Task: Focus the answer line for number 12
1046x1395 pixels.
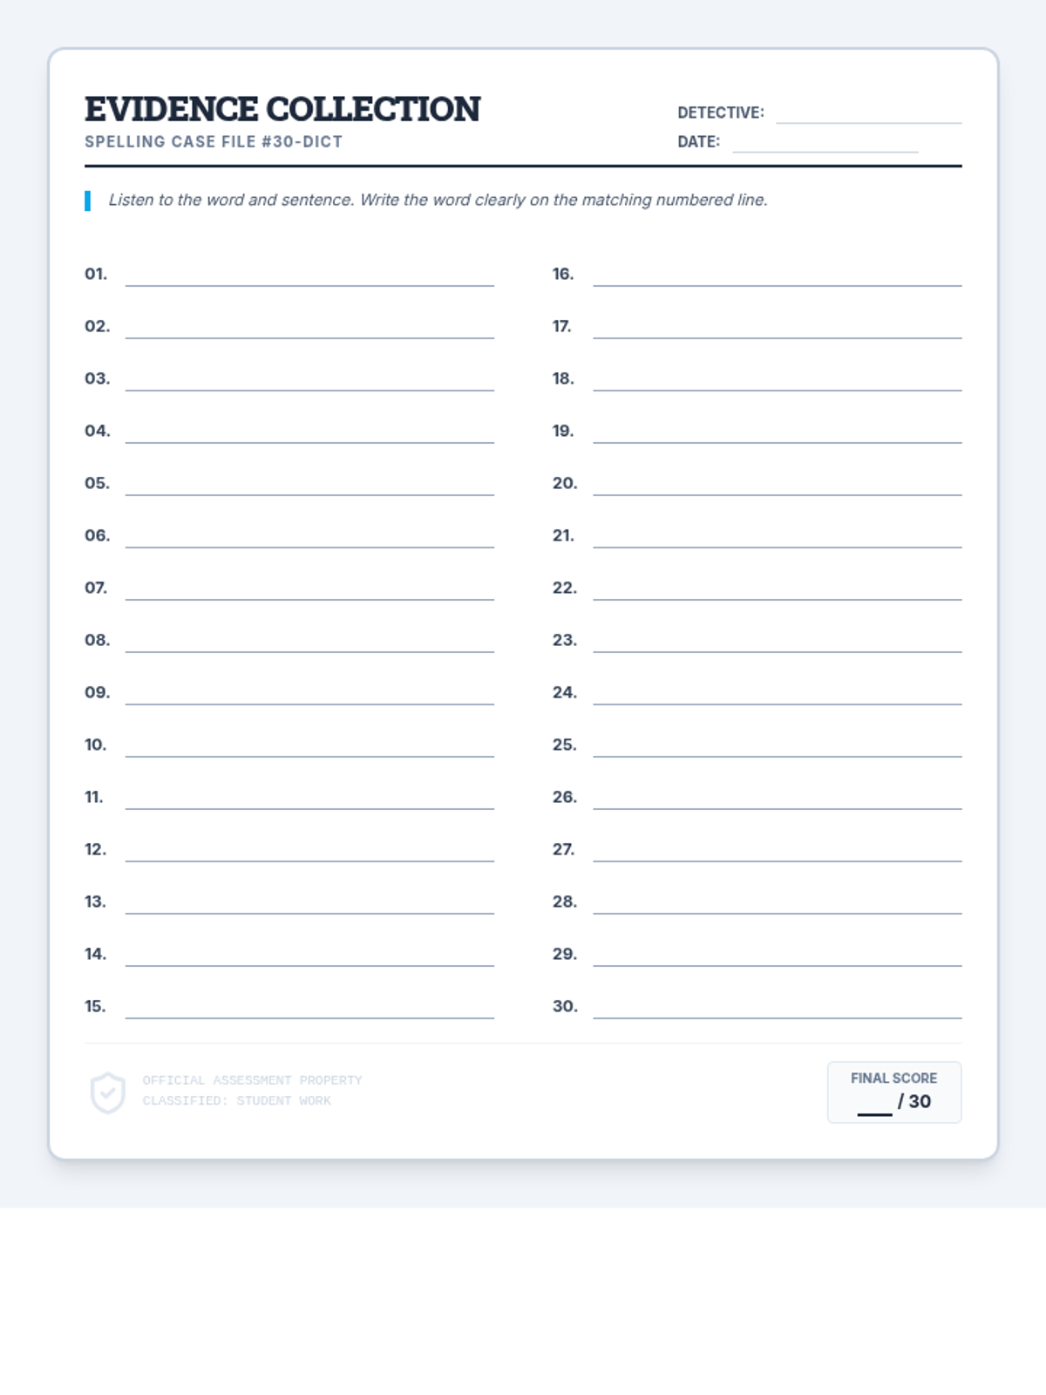Action: point(309,853)
